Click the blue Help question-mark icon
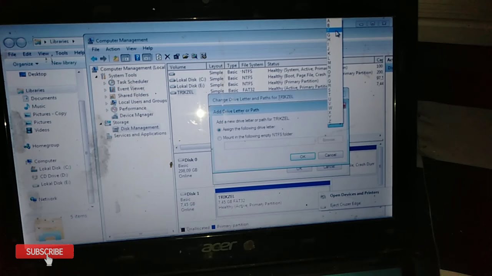This screenshot has height=276, width=492. point(137,58)
